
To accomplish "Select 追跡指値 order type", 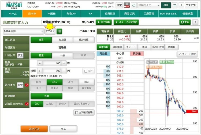I will pyautogui.click(x=84, y=40).
